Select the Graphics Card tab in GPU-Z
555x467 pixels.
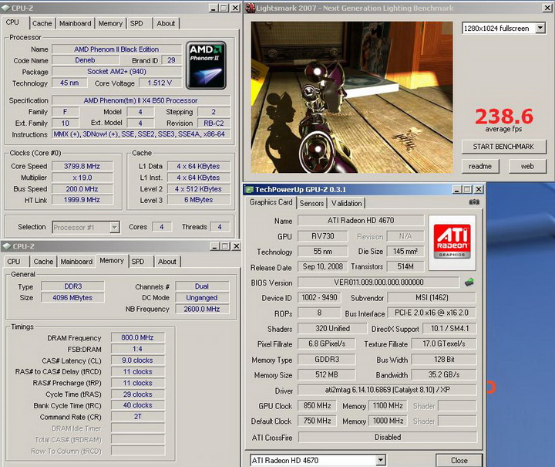pyautogui.click(x=271, y=202)
